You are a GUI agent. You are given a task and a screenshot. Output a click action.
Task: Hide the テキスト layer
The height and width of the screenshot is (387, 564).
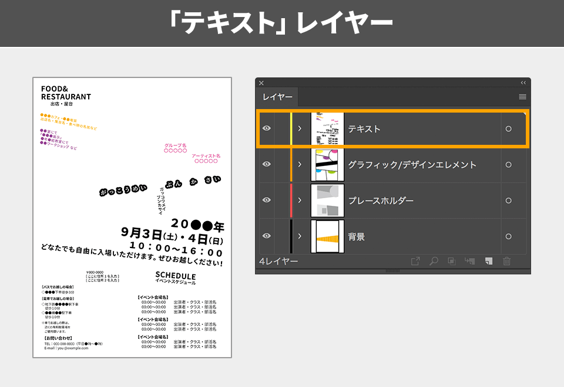(267, 128)
